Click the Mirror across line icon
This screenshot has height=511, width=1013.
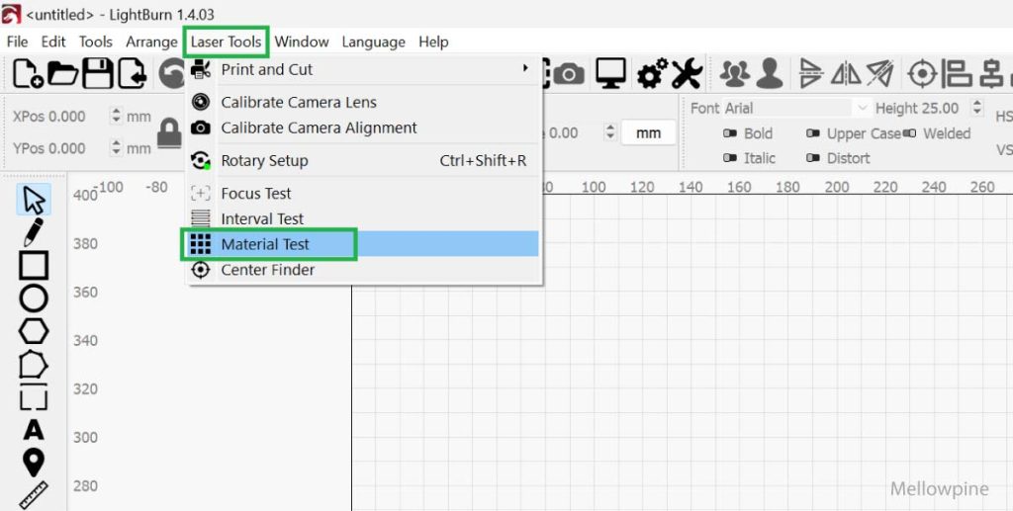(879, 73)
